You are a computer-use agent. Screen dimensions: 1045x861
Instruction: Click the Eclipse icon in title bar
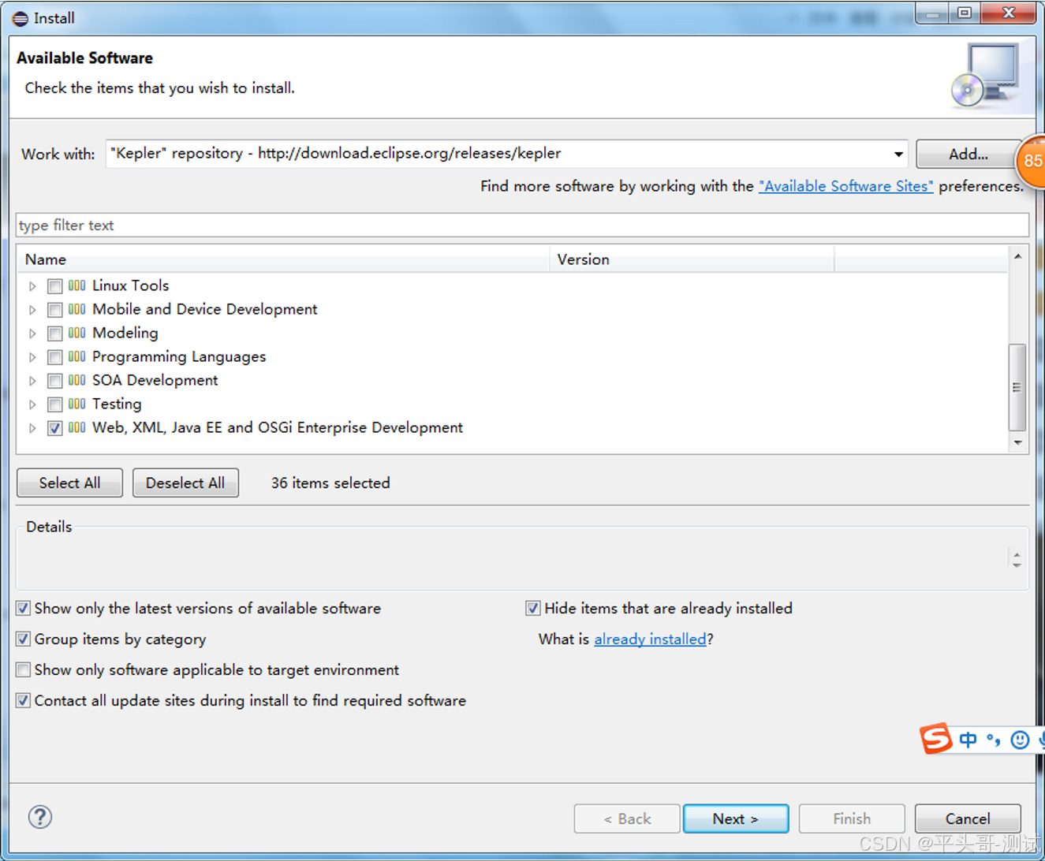[21, 18]
